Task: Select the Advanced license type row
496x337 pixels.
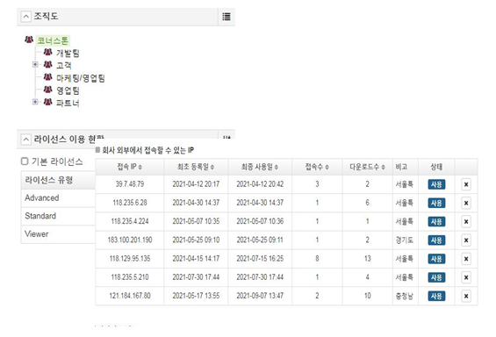Action: [x=58, y=198]
